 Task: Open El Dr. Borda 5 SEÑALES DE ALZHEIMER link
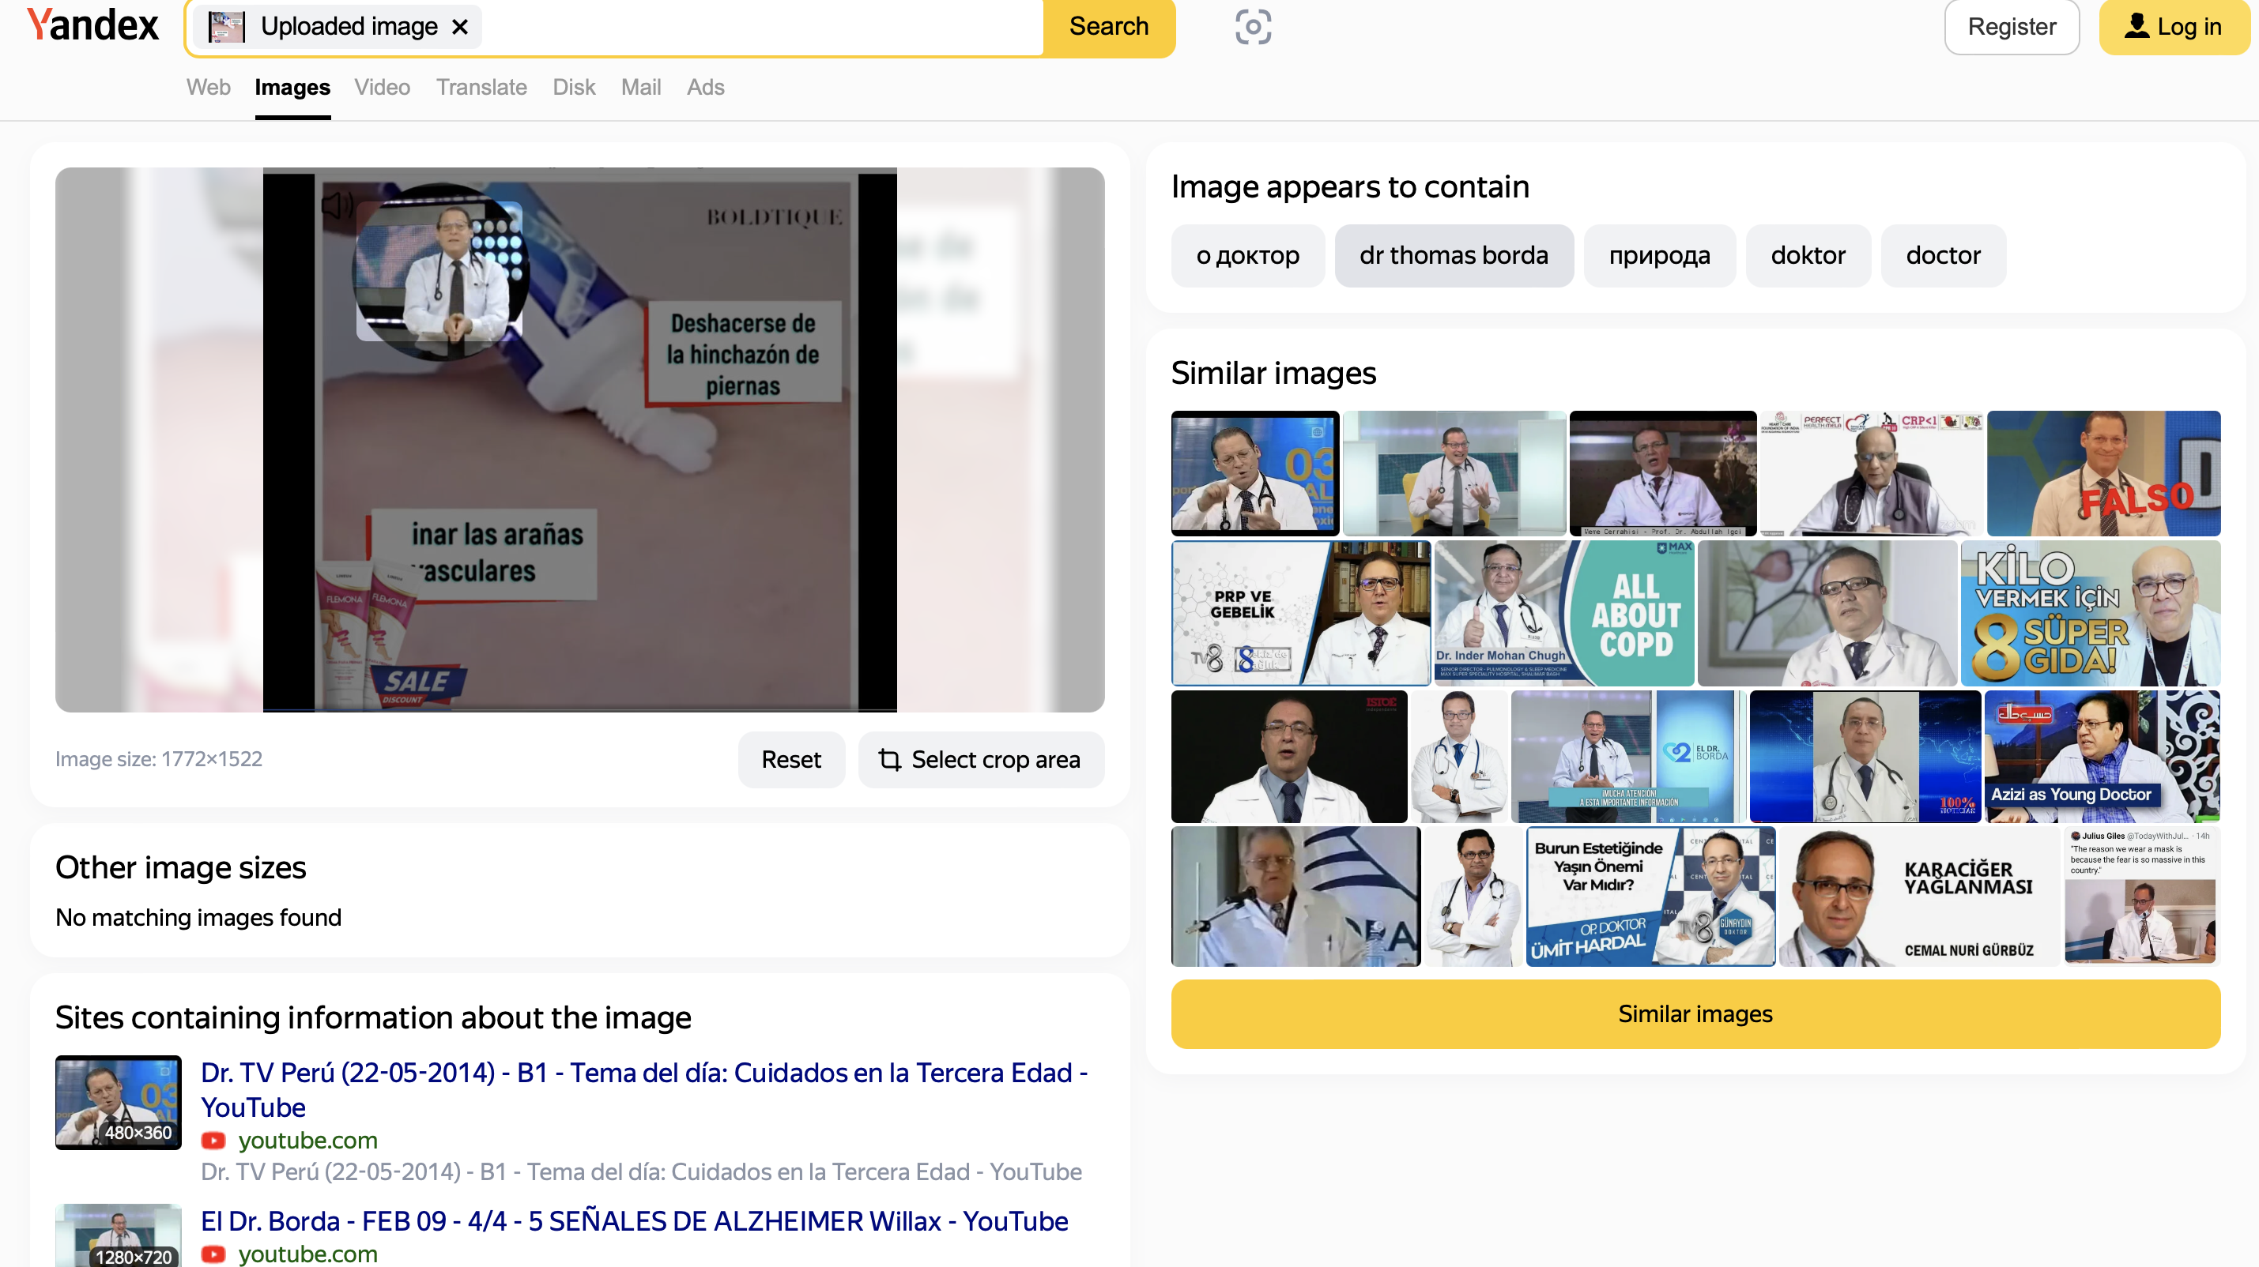(634, 1220)
